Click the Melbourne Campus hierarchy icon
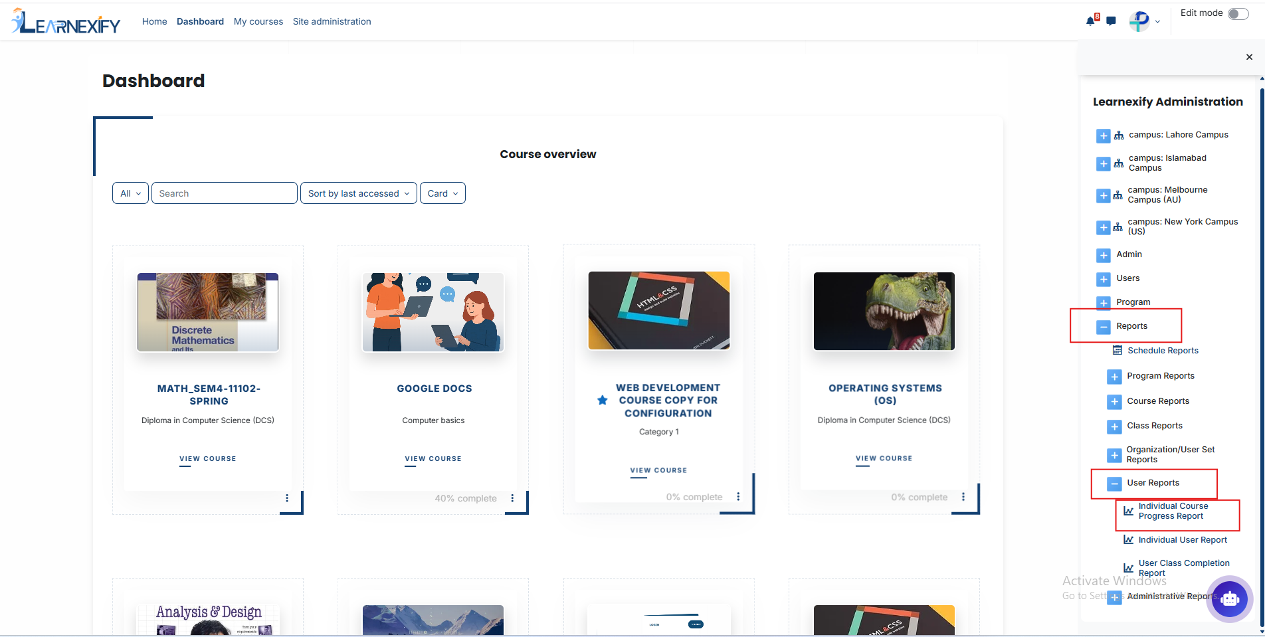This screenshot has height=637, width=1265. tap(1118, 195)
